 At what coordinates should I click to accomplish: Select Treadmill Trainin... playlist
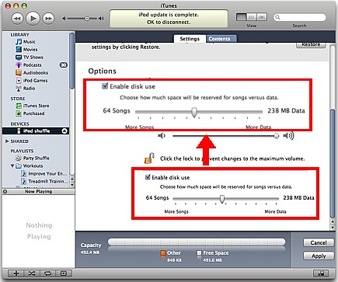(x=45, y=181)
